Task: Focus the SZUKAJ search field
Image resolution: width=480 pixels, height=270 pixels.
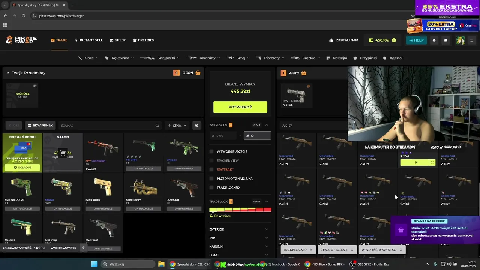Action: coord(109,126)
